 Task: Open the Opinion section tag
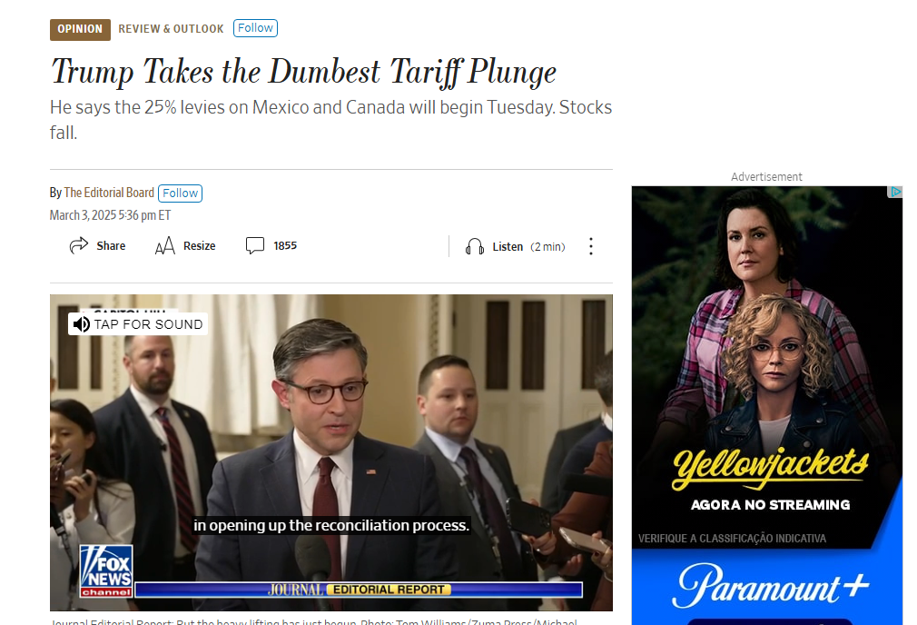click(80, 29)
